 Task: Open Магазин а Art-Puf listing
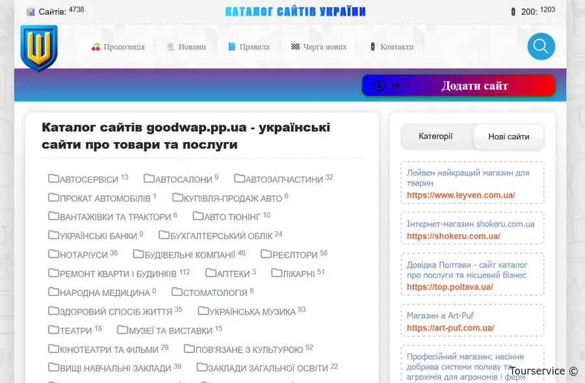440,315
